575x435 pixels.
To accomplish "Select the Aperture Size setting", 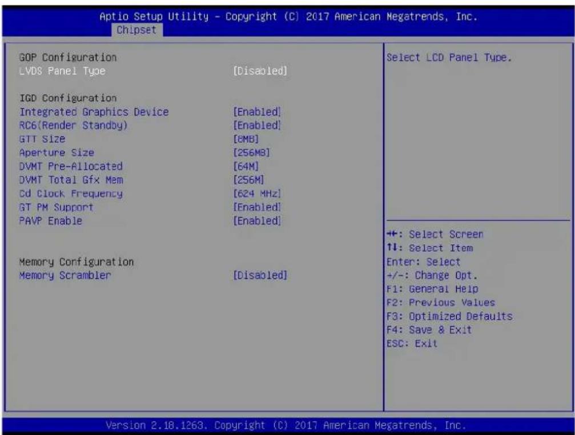I will 57,152.
